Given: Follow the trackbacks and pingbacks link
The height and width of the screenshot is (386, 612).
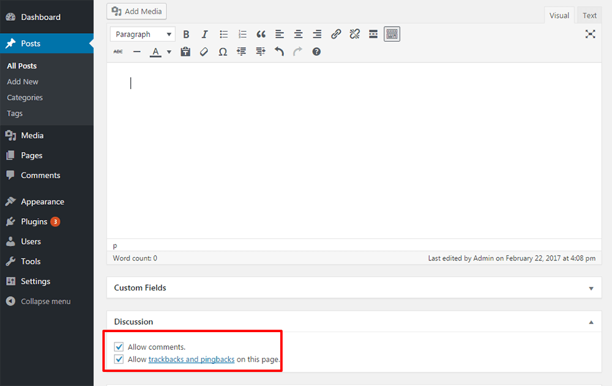Looking at the screenshot, I should coord(192,359).
